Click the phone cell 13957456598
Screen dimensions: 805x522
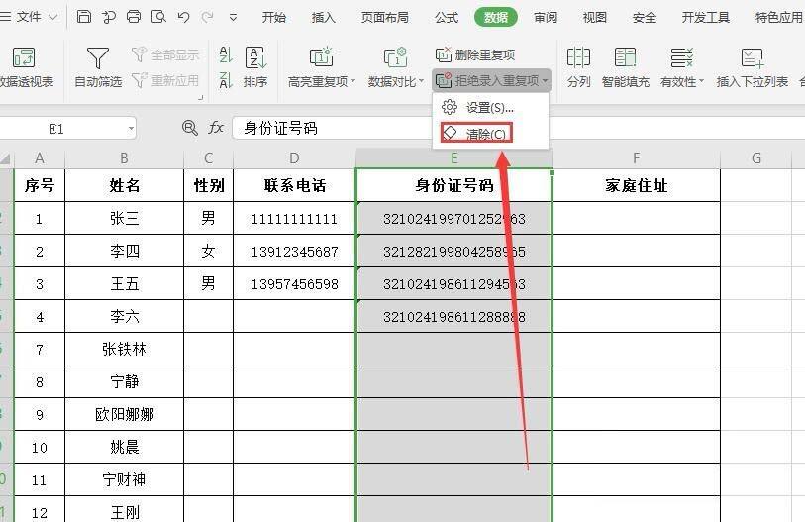(x=294, y=284)
